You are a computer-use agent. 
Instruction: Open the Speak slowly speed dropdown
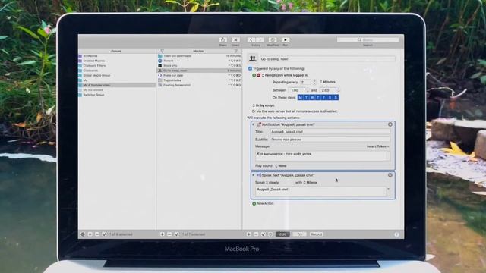pos(273,183)
